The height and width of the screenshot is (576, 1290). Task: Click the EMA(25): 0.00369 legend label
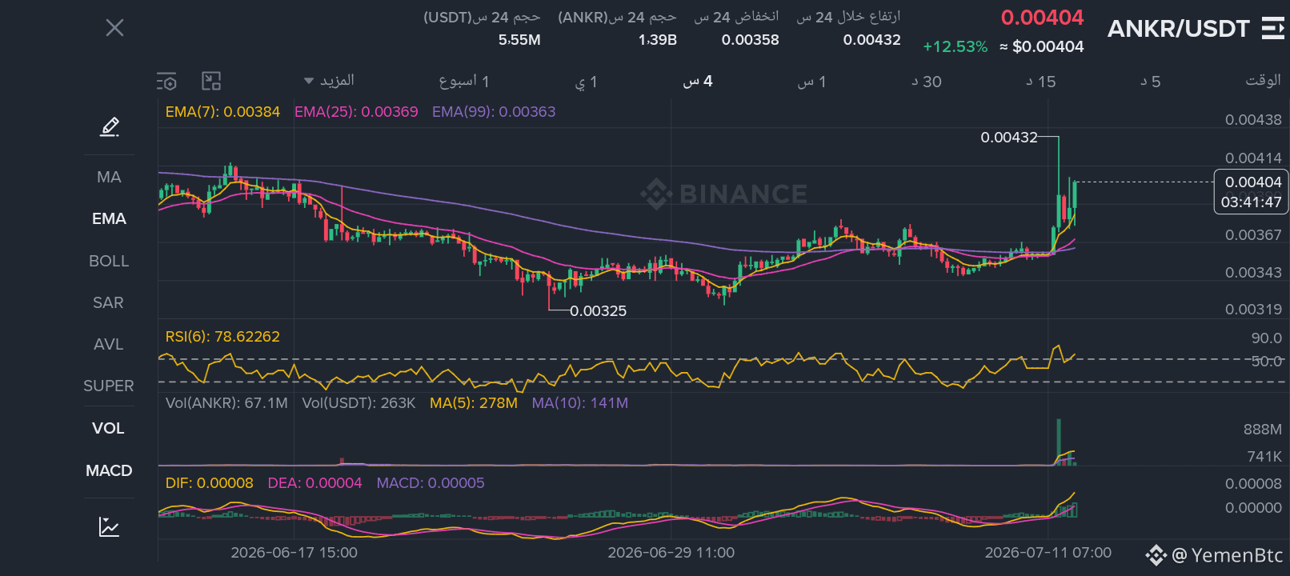[356, 112]
